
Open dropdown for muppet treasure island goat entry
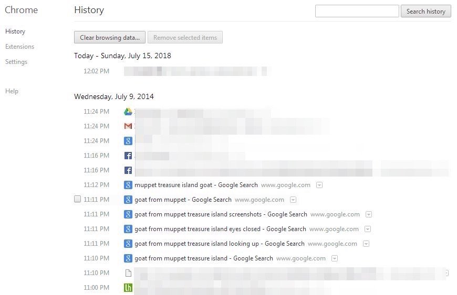[x=319, y=185]
